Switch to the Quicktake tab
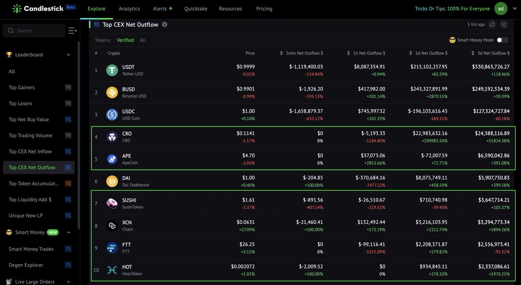Screen dimensions: 521x285 pyautogui.click(x=195, y=8)
